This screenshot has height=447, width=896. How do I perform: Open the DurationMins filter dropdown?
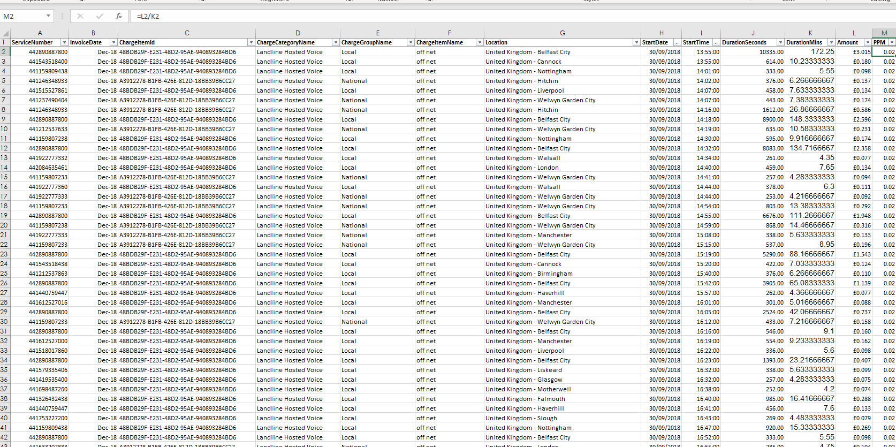coord(831,42)
